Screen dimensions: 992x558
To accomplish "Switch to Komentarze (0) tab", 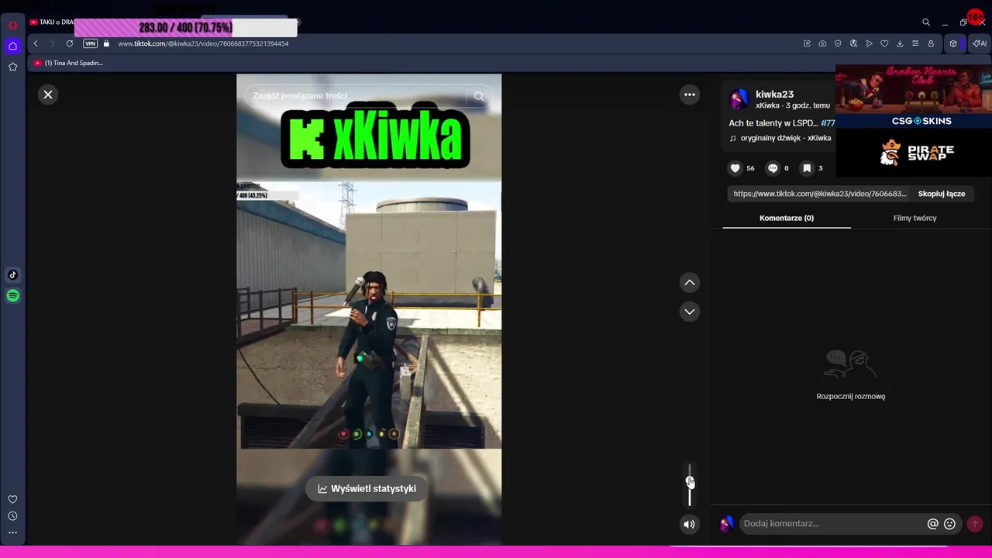I will (x=787, y=218).
